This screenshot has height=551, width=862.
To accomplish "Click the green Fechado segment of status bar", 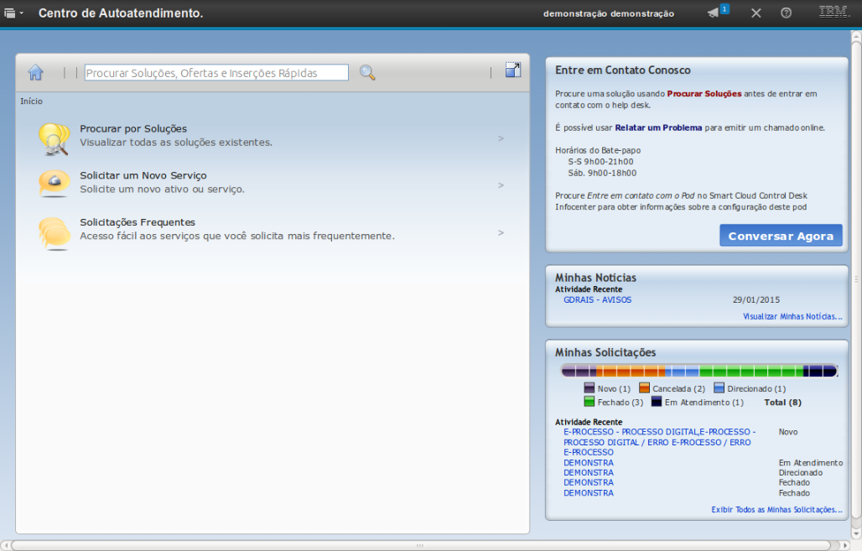I will [750, 371].
